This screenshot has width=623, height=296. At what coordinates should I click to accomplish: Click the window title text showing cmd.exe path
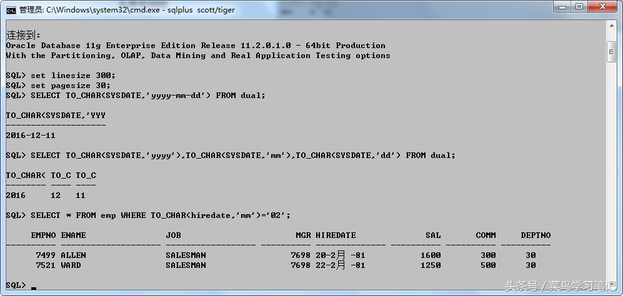click(127, 10)
